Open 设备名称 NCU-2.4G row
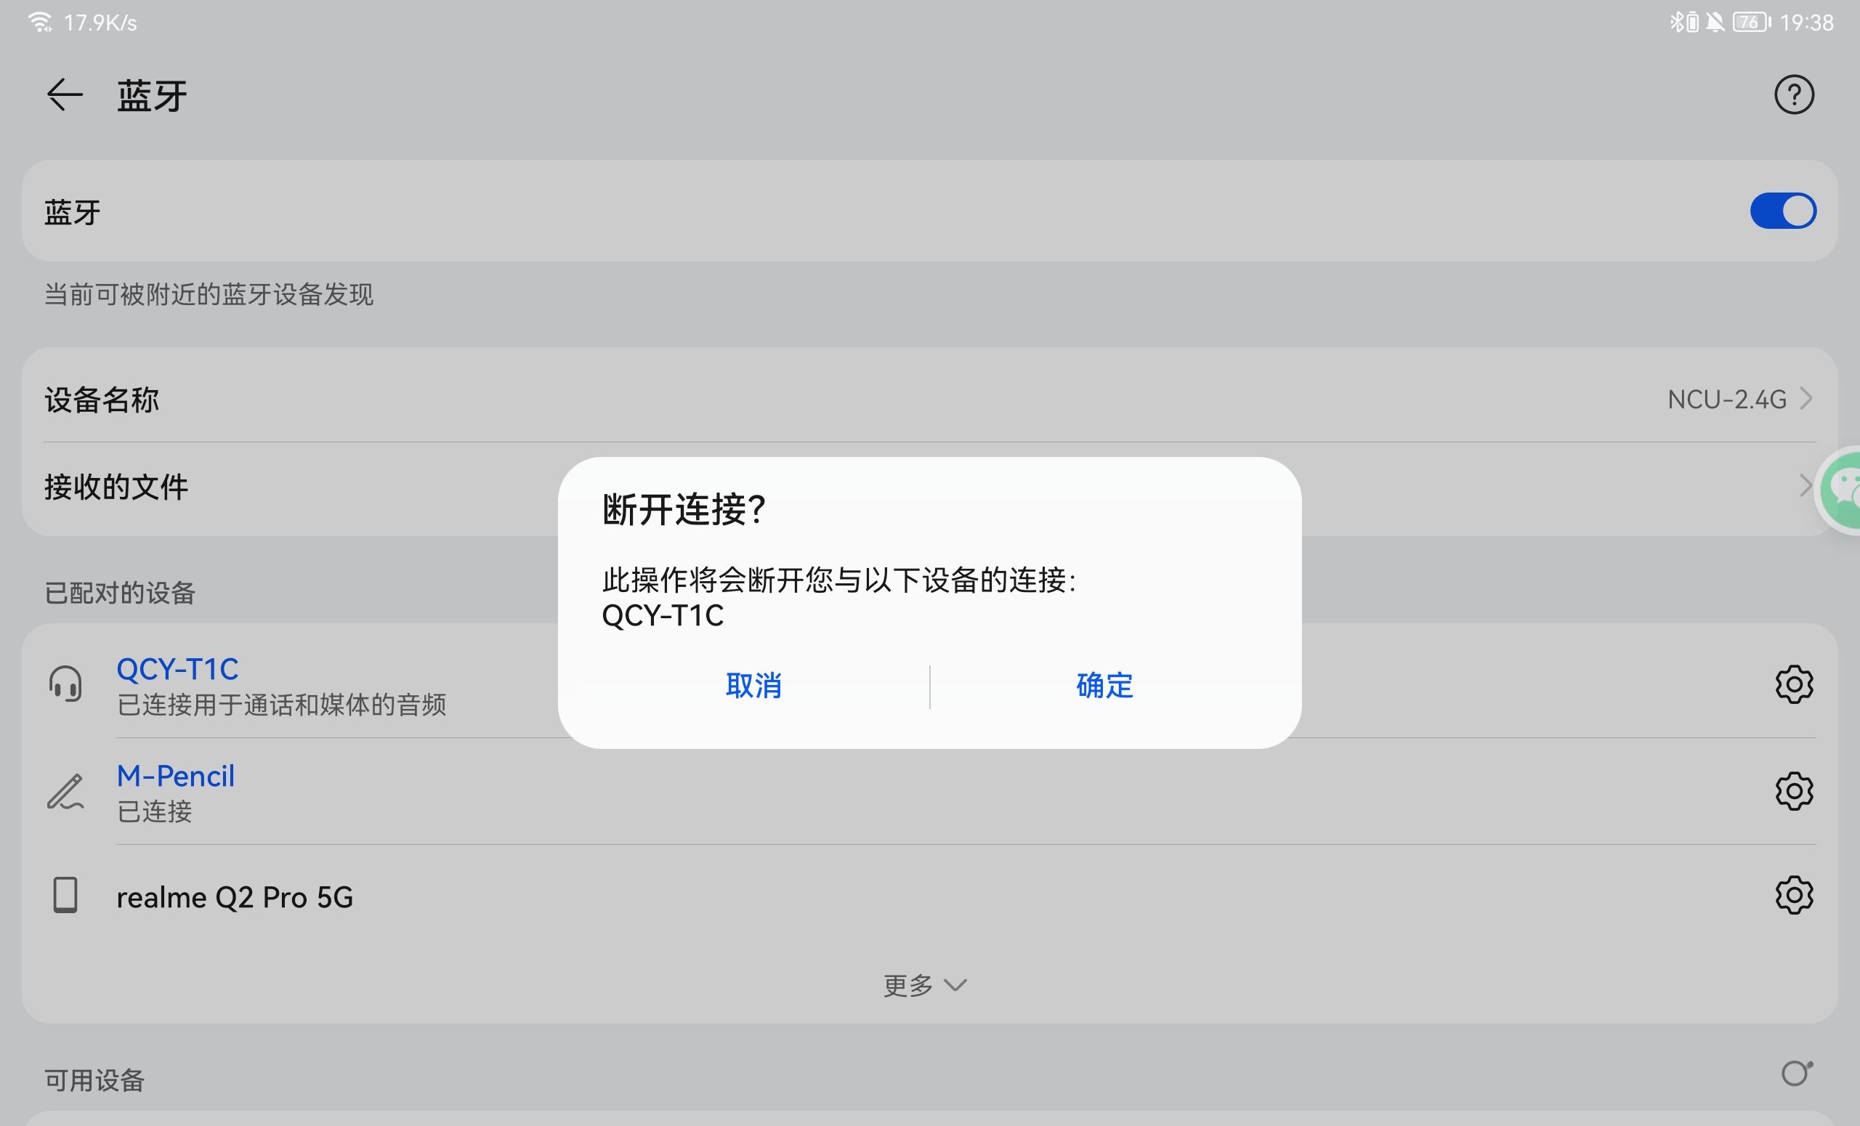1860x1126 pixels. click(x=929, y=399)
